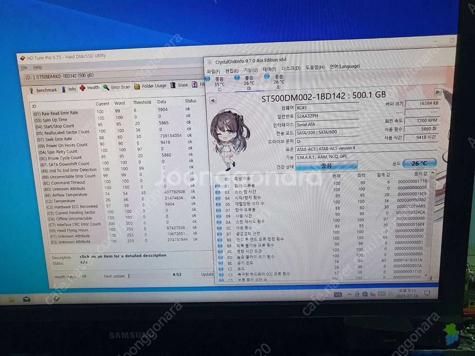The width and height of the screenshot is (475, 356).
Task: Click the power-on count field 5860 회
Action: pos(422,129)
